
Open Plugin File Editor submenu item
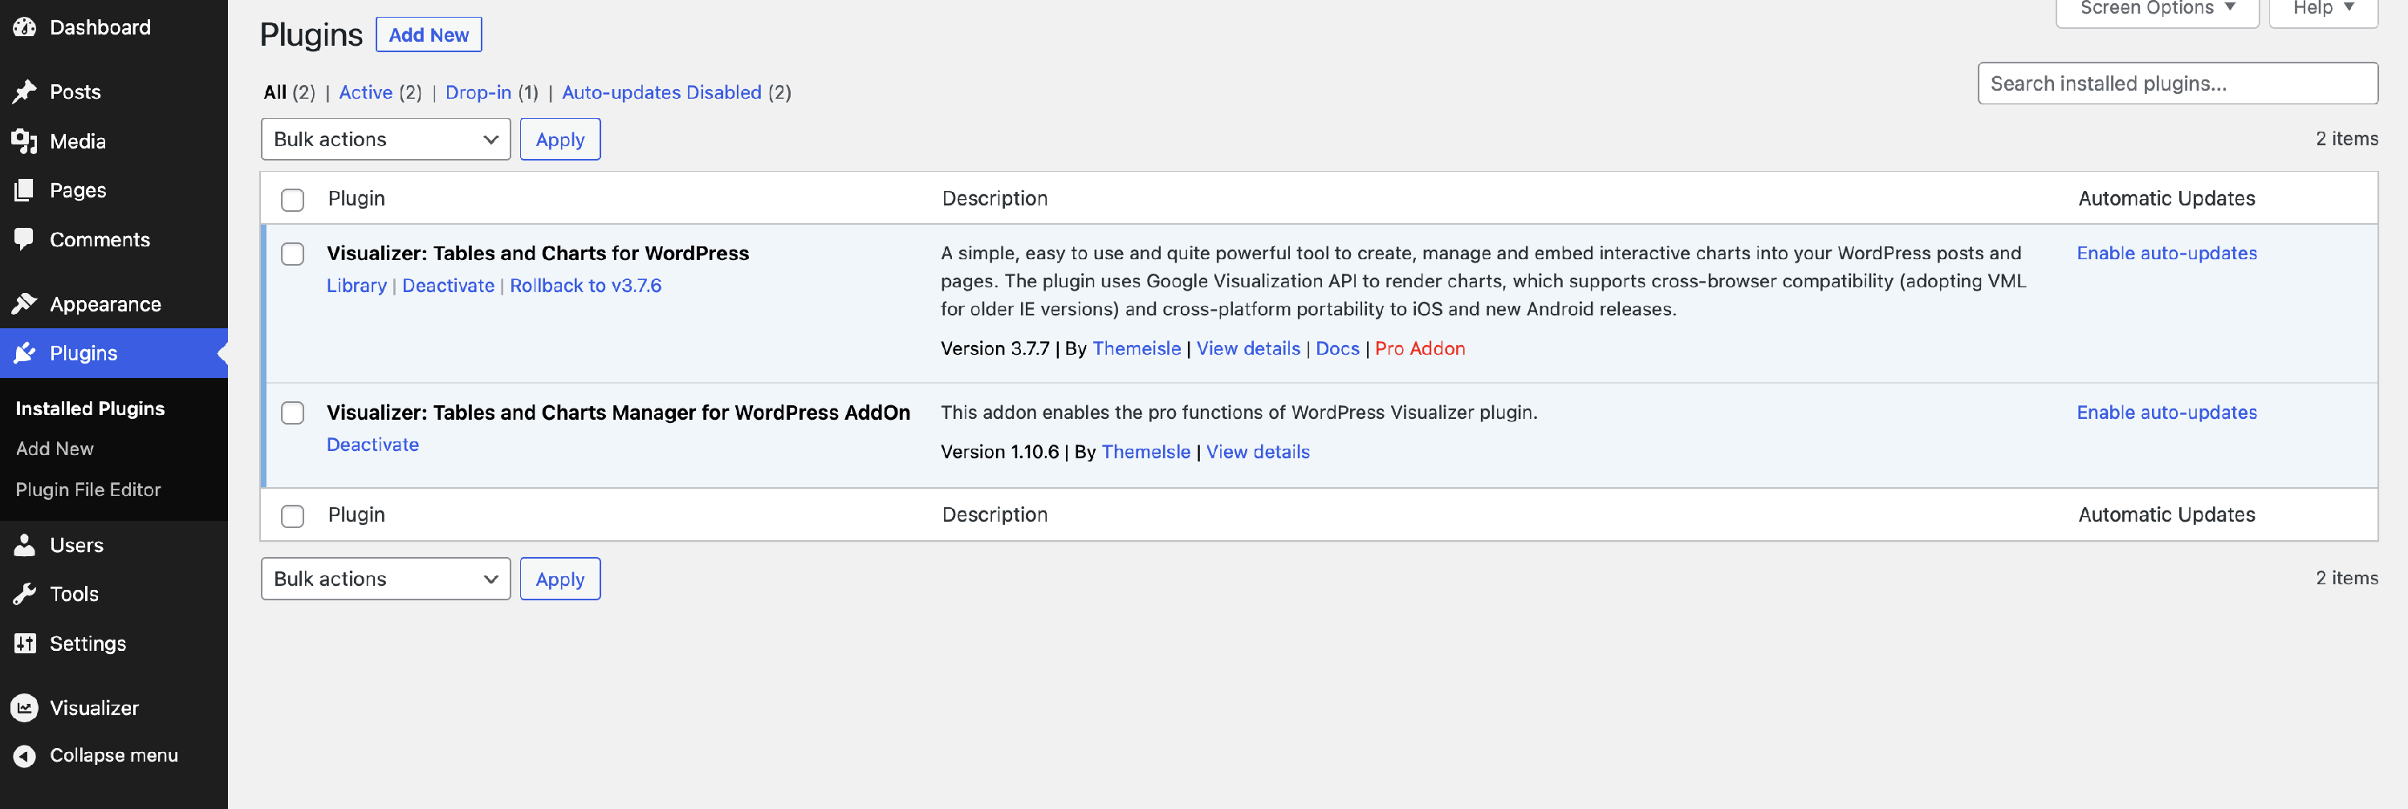coord(87,490)
